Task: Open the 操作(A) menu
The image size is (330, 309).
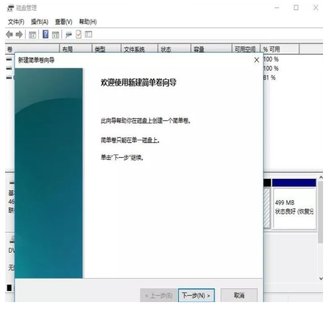Action: pyautogui.click(x=40, y=22)
